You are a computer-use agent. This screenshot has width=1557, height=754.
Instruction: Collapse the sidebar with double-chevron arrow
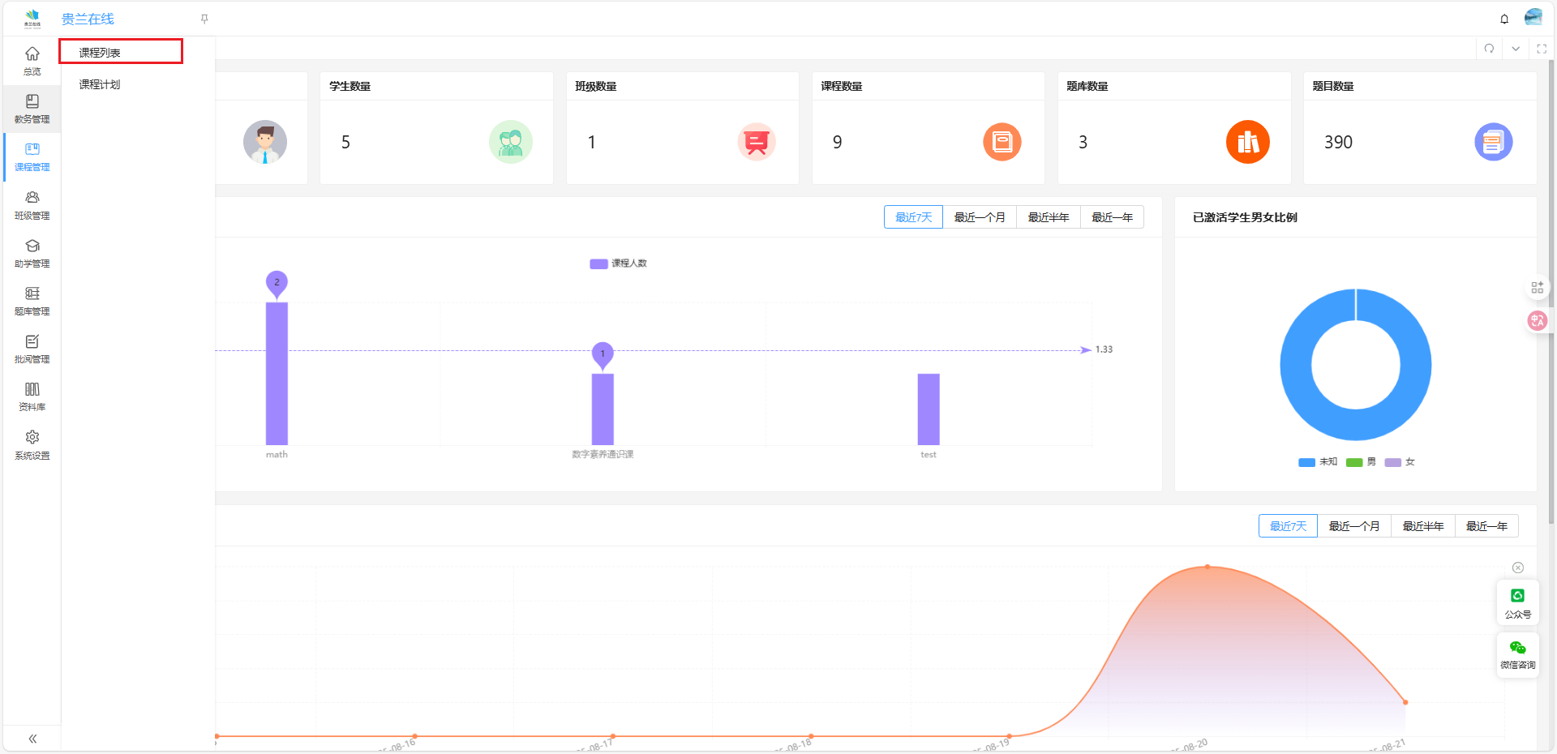(32, 739)
